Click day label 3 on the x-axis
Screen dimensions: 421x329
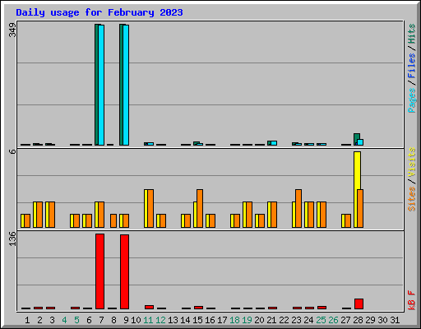(52, 320)
